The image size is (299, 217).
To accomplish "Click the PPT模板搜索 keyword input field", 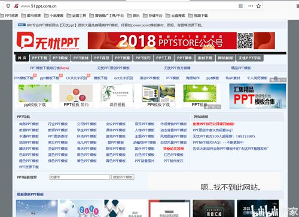I will (x=80, y=177).
